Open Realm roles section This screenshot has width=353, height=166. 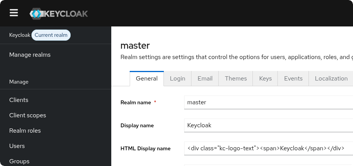click(25, 131)
